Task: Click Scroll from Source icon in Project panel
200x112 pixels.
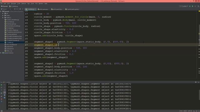Action: [x=15, y=9]
